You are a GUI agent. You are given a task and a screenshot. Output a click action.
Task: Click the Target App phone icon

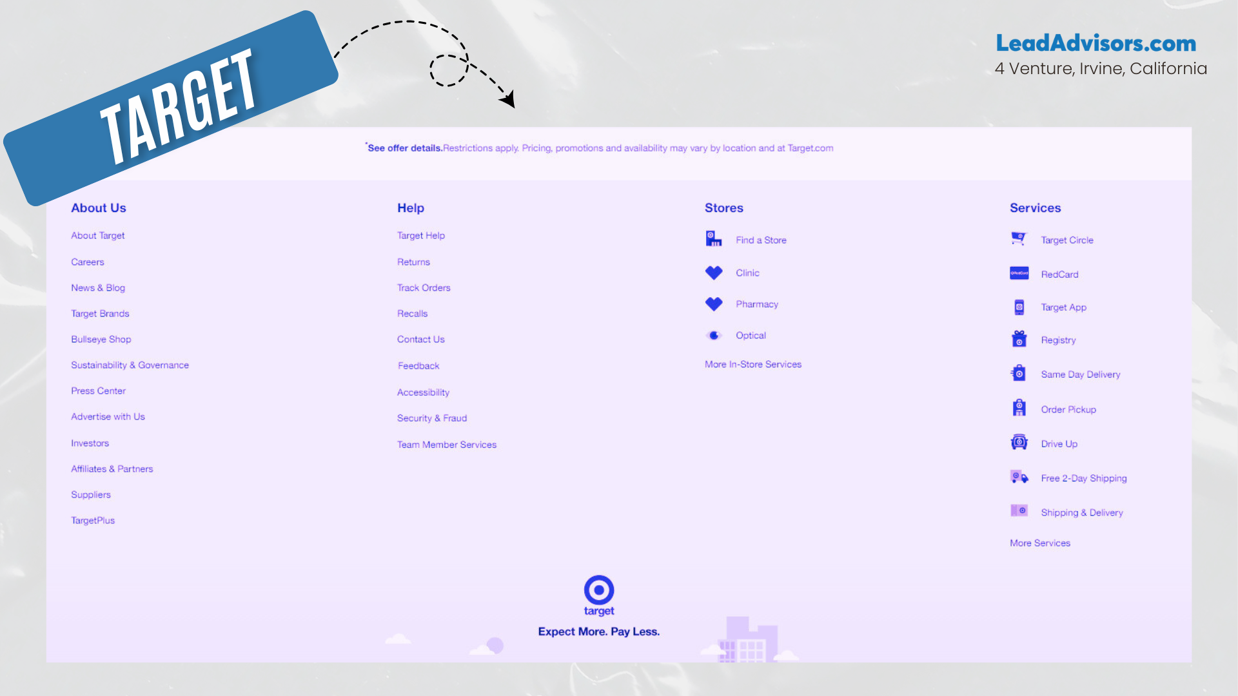coord(1019,307)
